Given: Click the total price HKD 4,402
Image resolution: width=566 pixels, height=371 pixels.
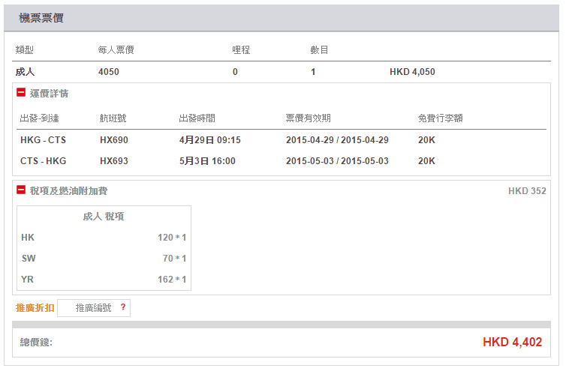Looking at the screenshot, I should pos(512,343).
